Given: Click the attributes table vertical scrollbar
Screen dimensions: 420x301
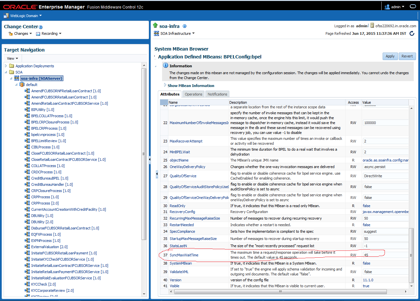Looking at the screenshot, I should pos(411,255).
